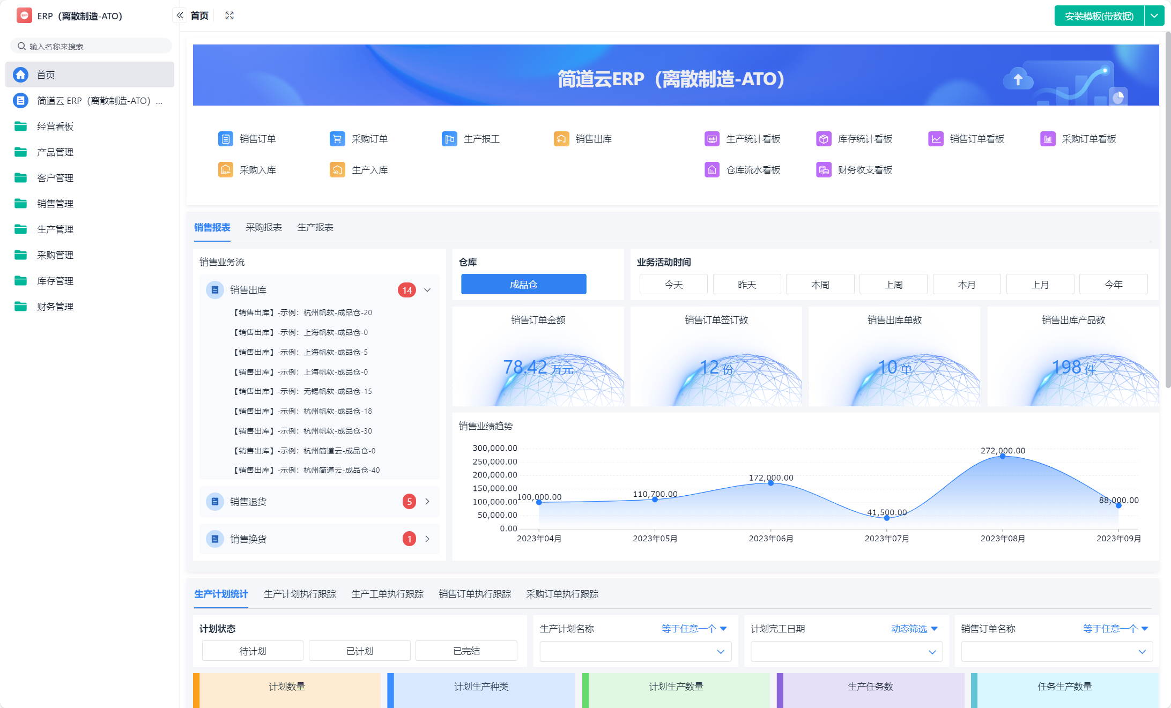
Task: Select the 待计划 plan status
Action: [x=253, y=651]
